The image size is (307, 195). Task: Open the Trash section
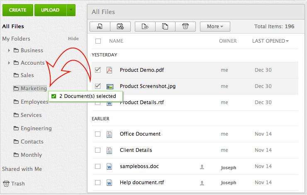click(18, 184)
